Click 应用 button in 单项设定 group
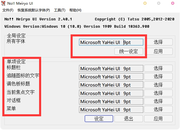180x130 pixels. pos(158,119)
